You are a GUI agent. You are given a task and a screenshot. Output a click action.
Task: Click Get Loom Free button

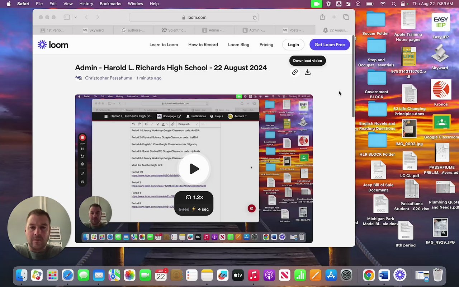330,44
